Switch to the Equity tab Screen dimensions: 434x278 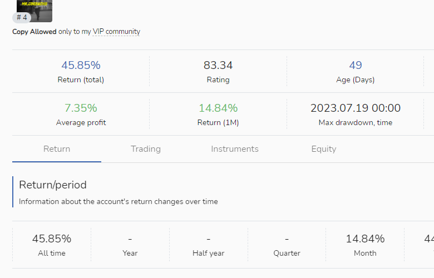coord(324,149)
